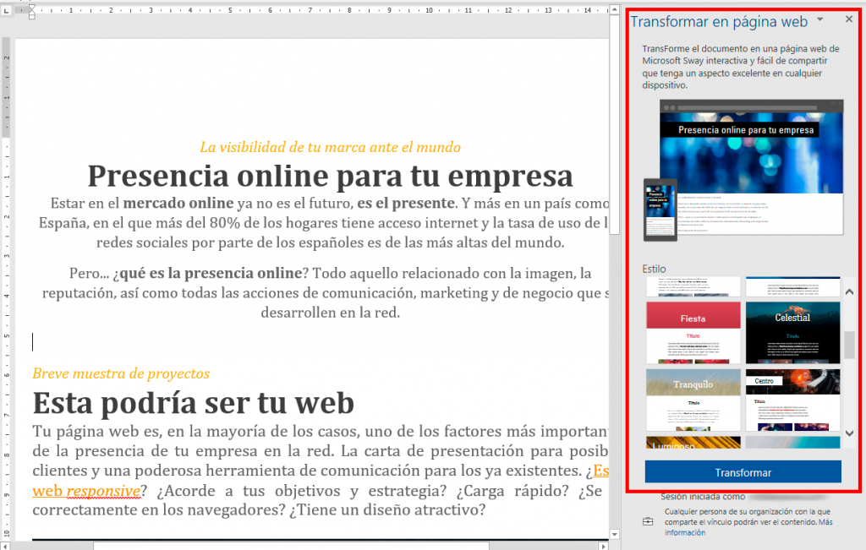Open the Más información link

pos(748,527)
